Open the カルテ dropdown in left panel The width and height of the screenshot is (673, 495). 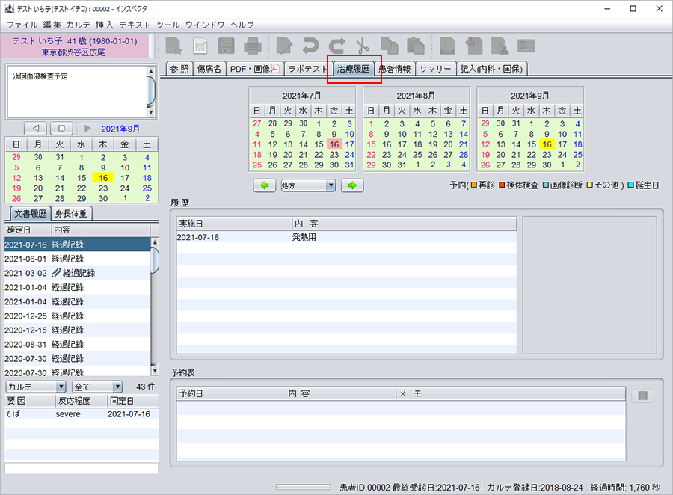click(x=36, y=387)
